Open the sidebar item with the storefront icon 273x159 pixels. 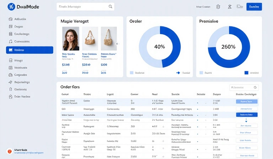click(x=17, y=19)
